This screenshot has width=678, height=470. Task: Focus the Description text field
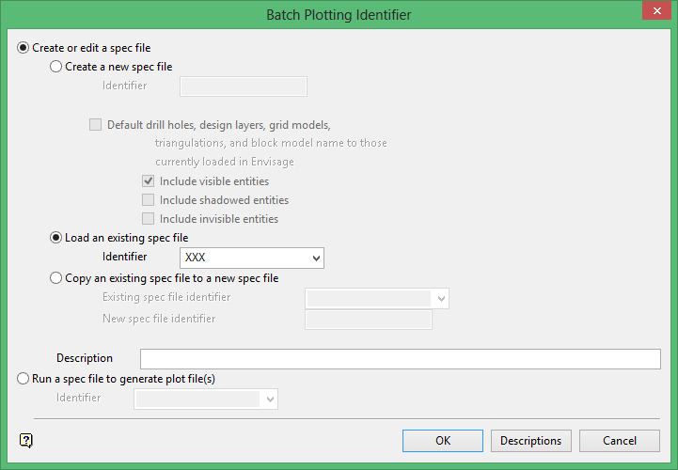(401, 359)
